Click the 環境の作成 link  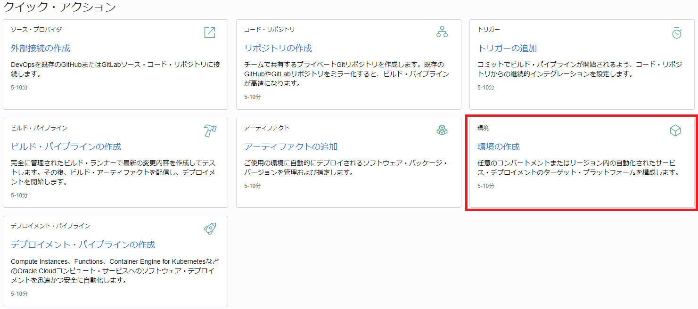499,146
